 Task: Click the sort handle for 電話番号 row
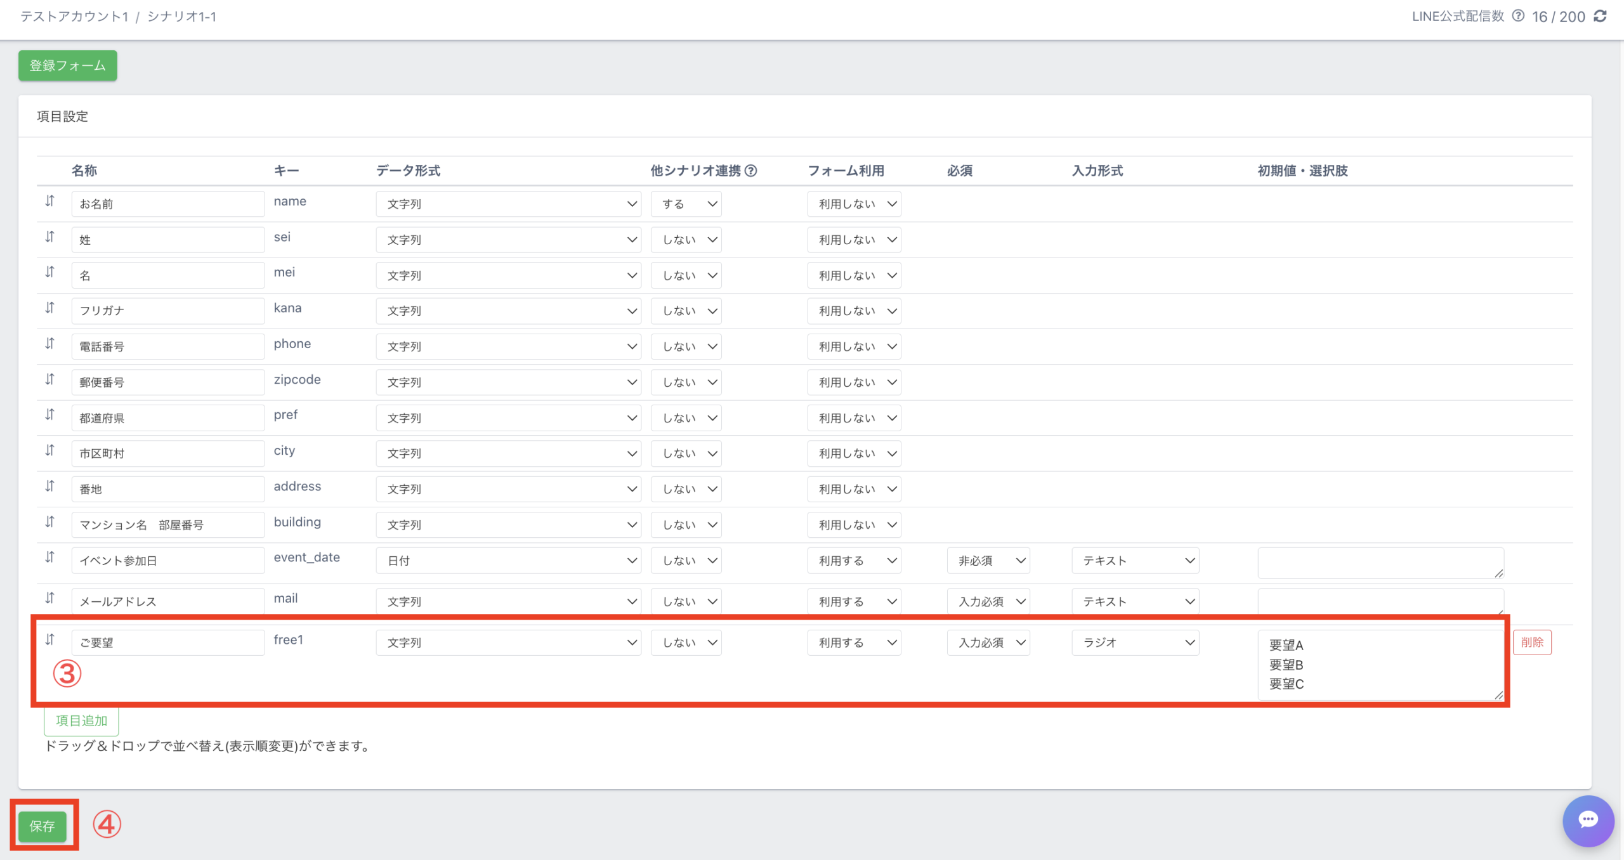[x=50, y=344]
